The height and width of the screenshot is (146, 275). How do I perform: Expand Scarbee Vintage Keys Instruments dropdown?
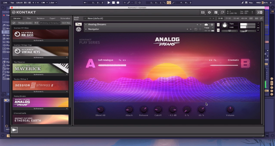(67, 57)
